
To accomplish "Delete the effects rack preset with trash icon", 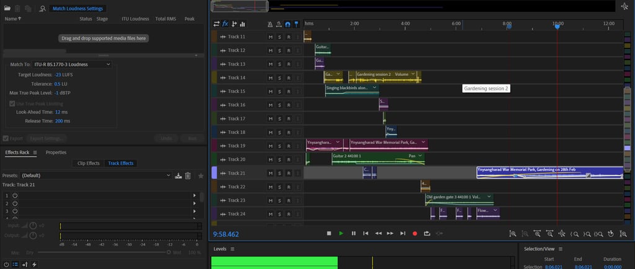I will coord(189,175).
